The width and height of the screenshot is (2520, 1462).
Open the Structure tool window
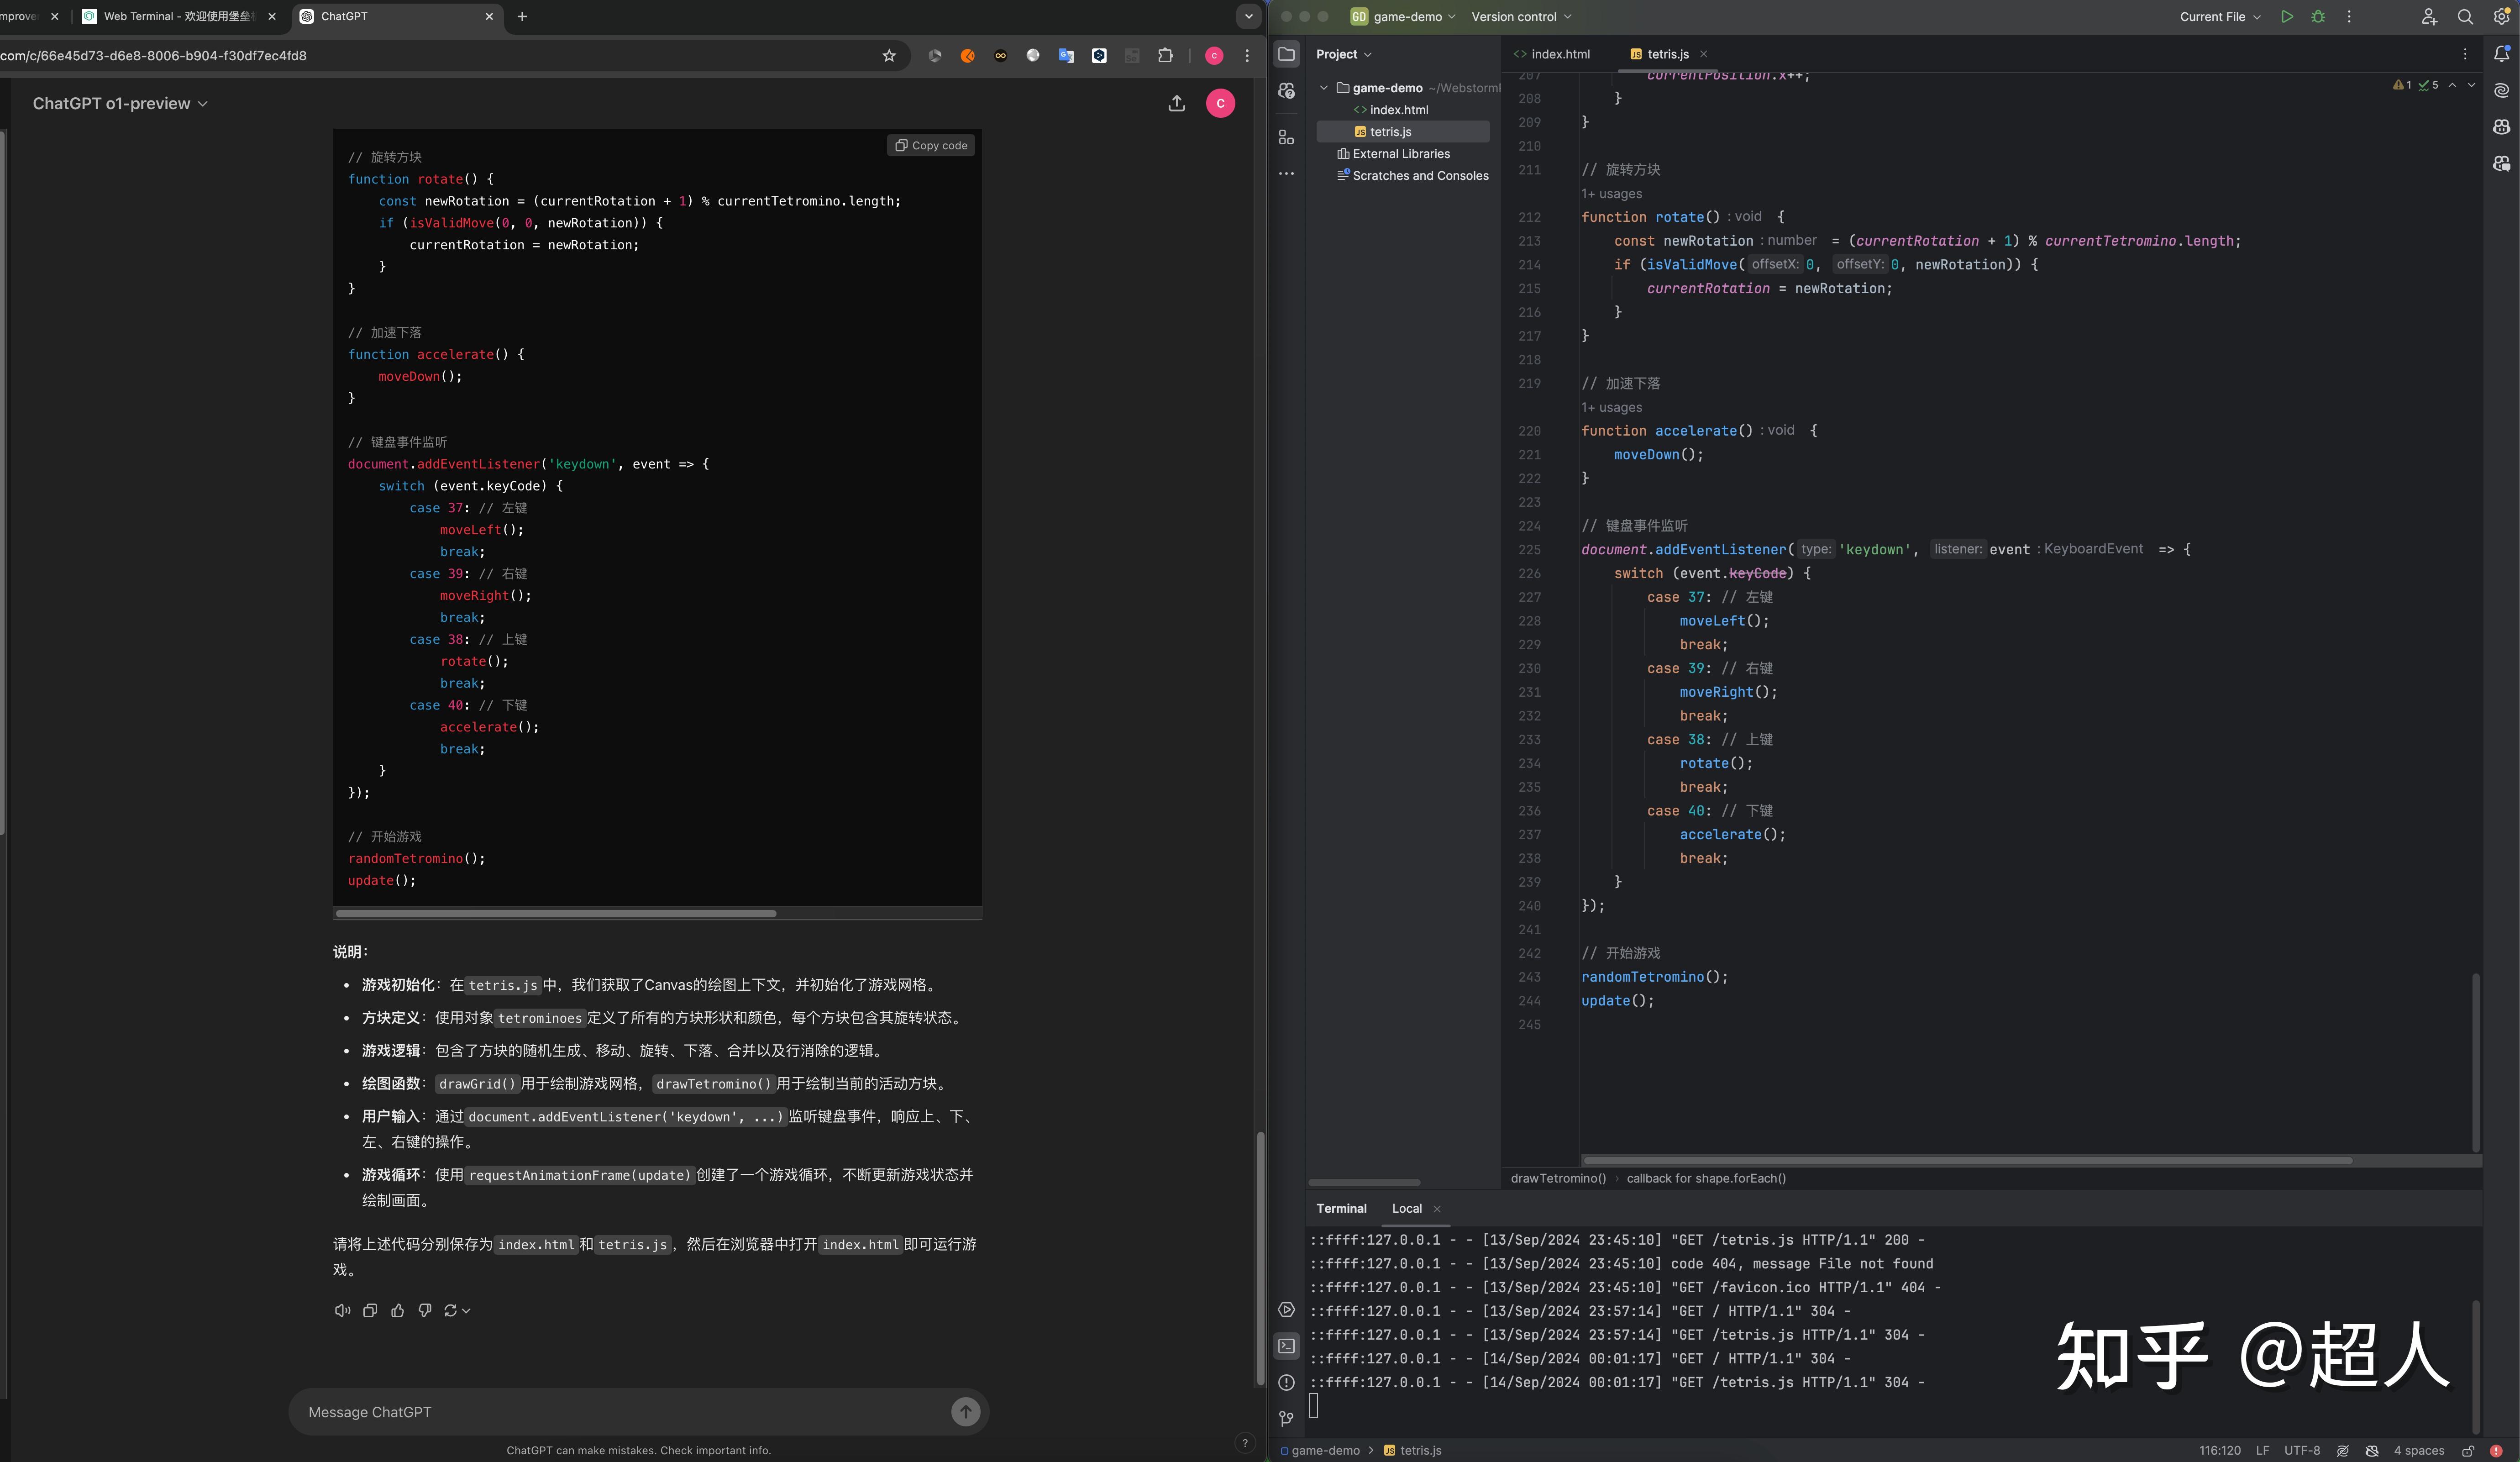click(x=1286, y=137)
